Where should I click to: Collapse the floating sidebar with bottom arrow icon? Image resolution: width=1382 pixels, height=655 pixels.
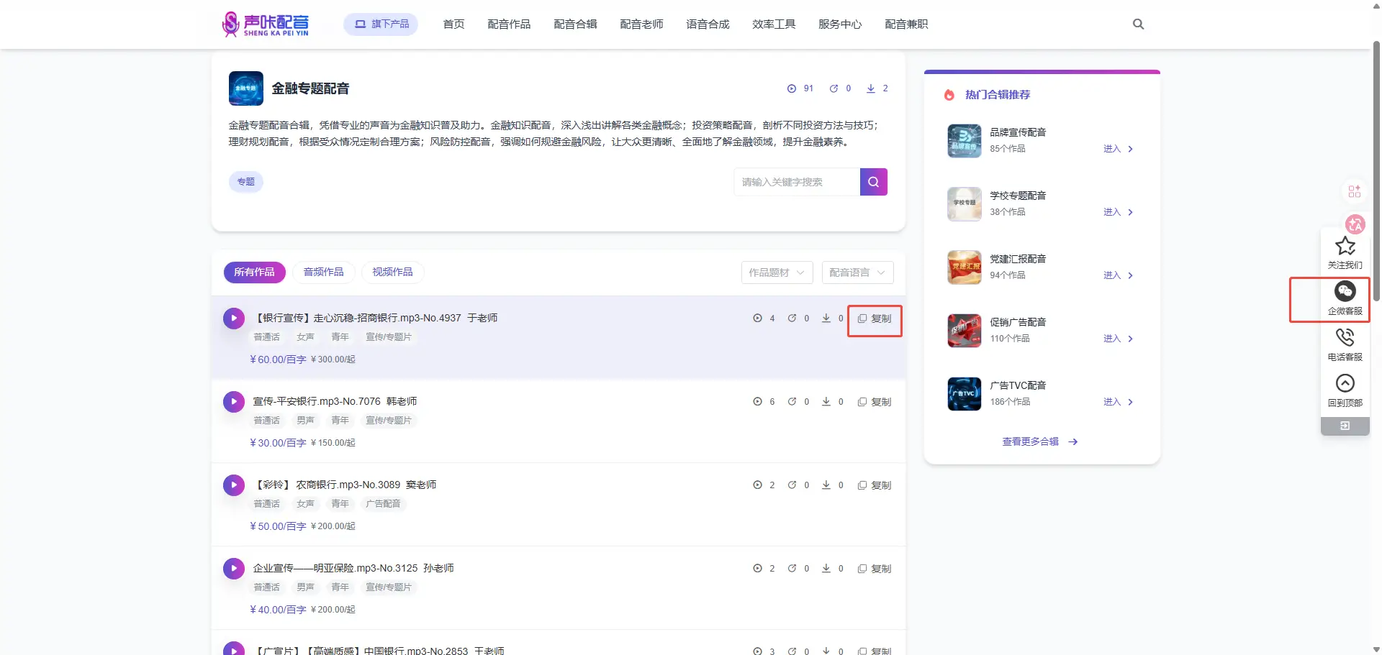(1345, 426)
